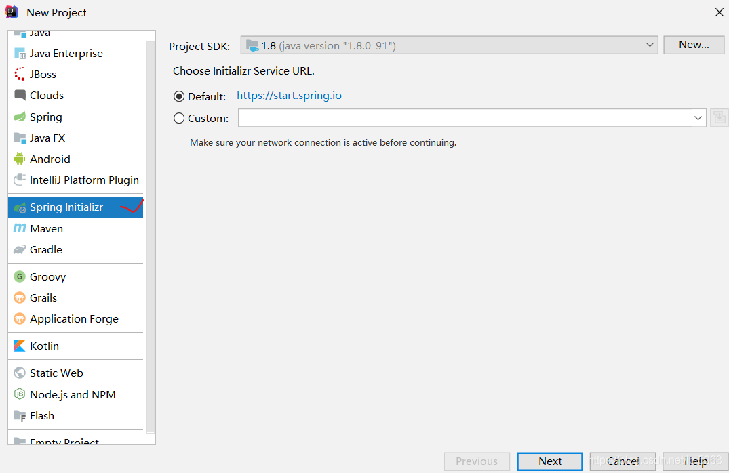
Task: Select the Android list entry
Action: 75,159
